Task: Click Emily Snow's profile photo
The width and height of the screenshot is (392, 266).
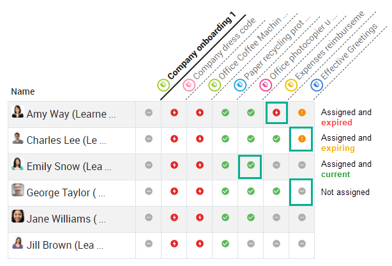Action: 18,164
